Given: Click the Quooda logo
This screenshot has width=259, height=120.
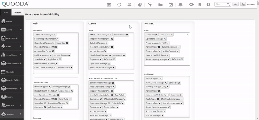Looking at the screenshot, I should tap(15, 4).
